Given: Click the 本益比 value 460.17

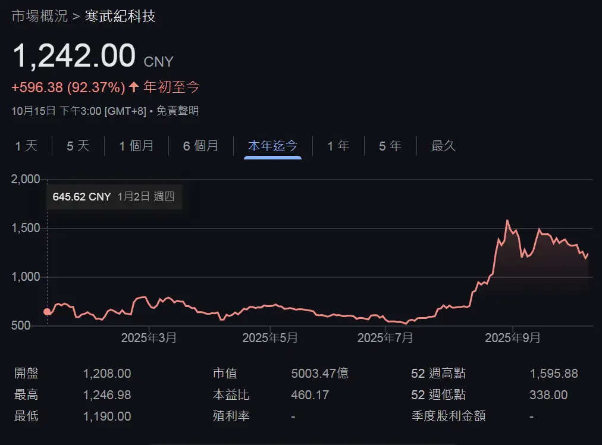Looking at the screenshot, I should tap(310, 395).
